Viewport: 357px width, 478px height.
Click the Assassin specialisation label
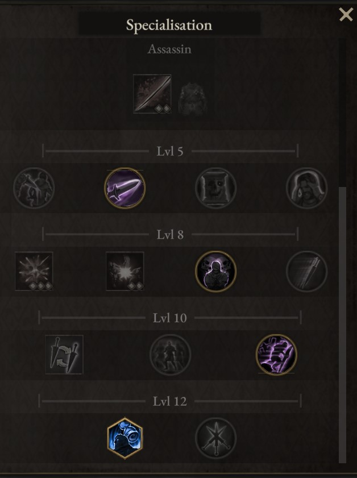(x=169, y=49)
